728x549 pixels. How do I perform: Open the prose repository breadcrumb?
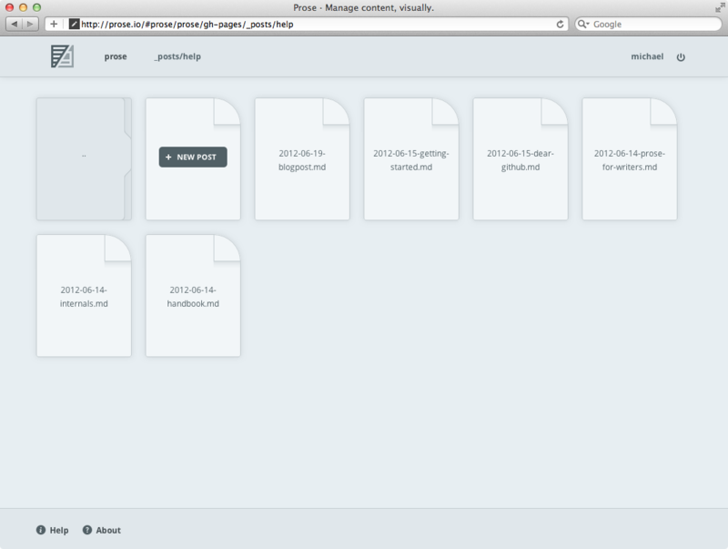(116, 56)
